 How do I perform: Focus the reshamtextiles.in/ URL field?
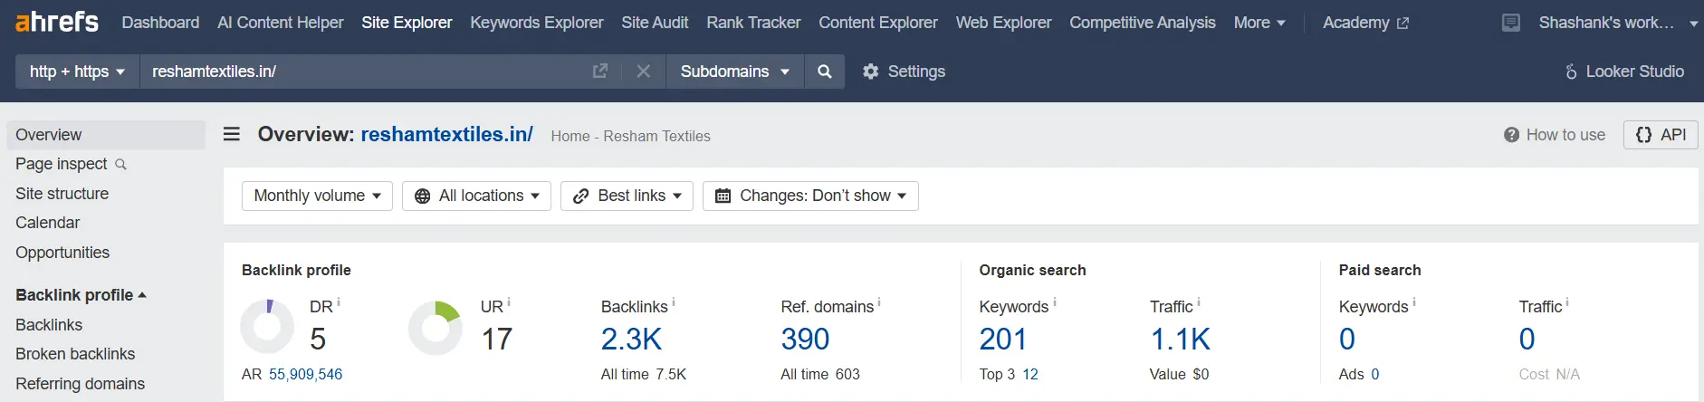(x=362, y=71)
